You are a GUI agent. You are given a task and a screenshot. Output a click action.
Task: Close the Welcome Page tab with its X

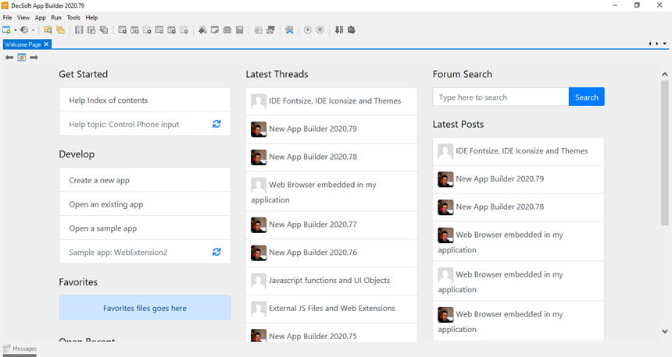pos(46,44)
